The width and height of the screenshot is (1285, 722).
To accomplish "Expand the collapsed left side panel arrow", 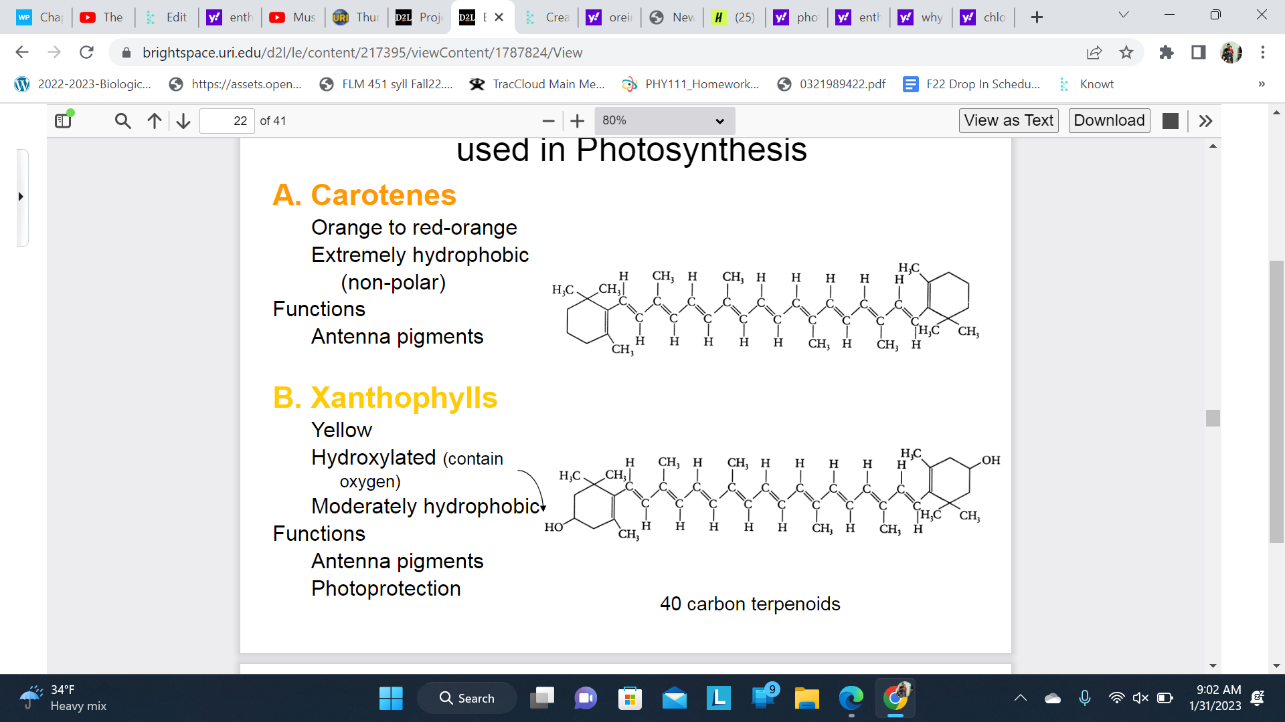I will [21, 197].
